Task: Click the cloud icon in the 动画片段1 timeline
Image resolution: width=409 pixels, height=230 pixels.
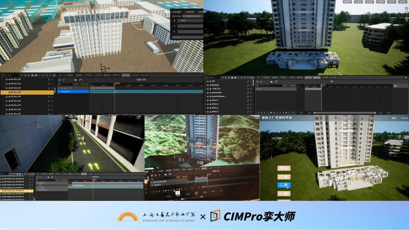Action: (x=48, y=177)
